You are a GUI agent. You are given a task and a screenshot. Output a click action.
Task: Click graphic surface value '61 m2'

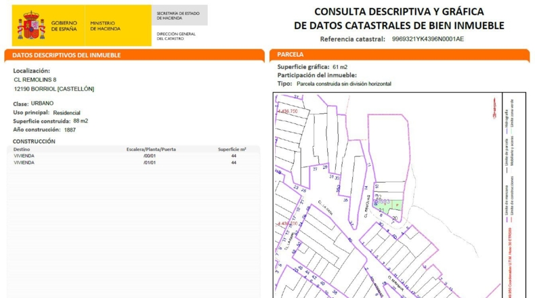point(340,67)
